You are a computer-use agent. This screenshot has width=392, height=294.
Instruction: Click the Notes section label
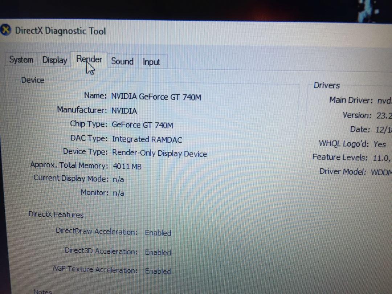pyautogui.click(x=42, y=291)
